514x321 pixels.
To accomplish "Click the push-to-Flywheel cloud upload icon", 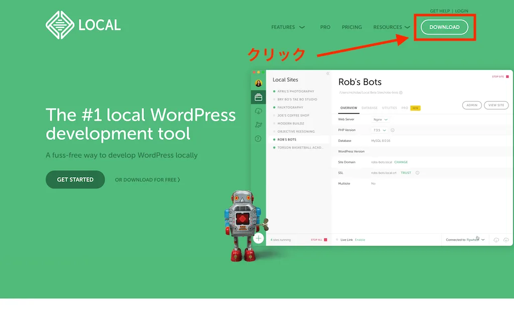I will pos(506,240).
